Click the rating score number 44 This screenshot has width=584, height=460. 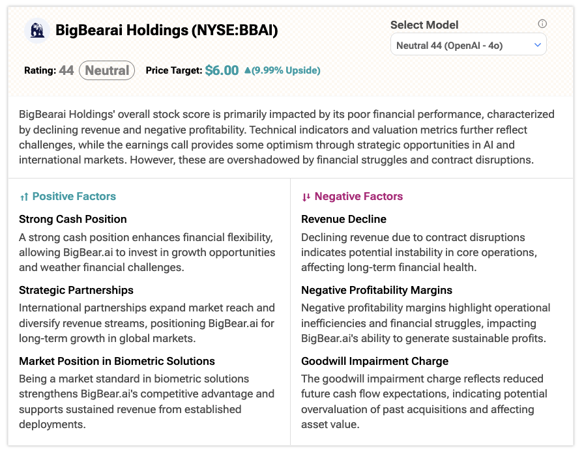tap(66, 70)
